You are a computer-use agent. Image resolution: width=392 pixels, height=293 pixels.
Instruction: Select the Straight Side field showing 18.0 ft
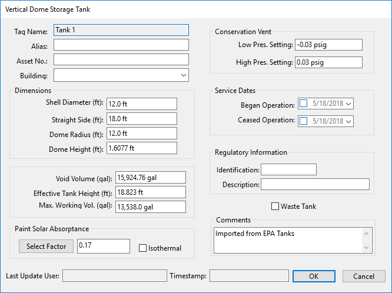click(142, 118)
